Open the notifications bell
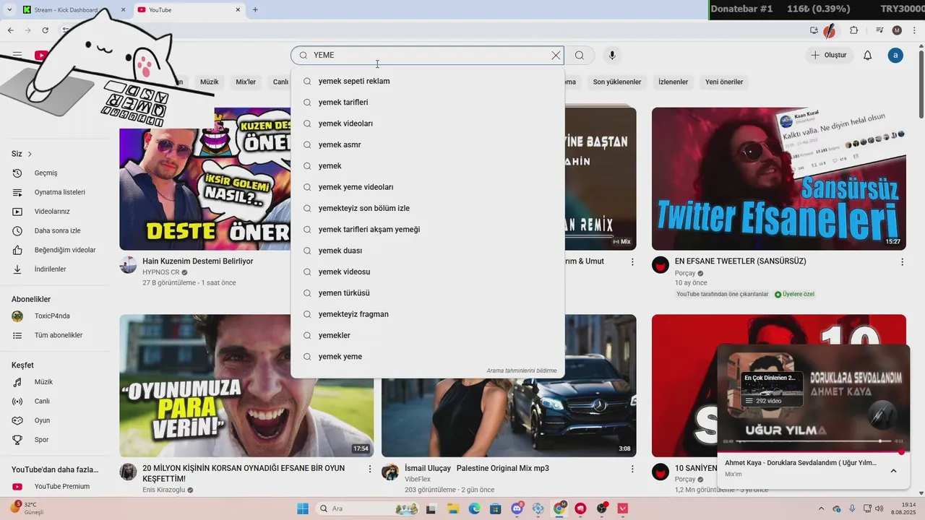Image resolution: width=925 pixels, height=520 pixels. coord(867,56)
